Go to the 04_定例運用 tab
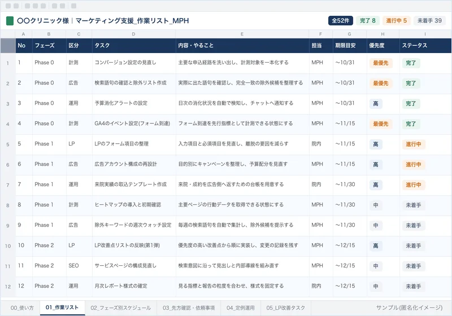 click(x=241, y=308)
